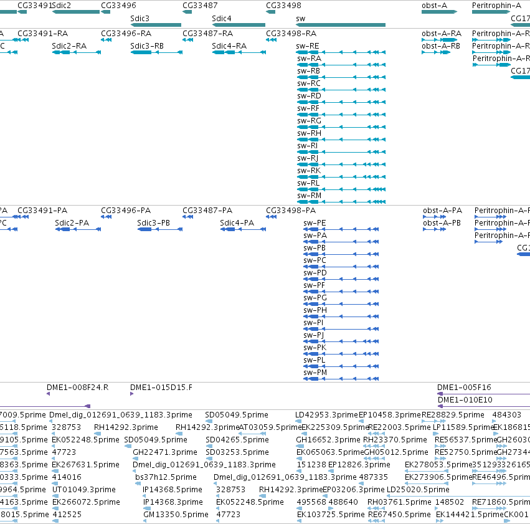Click the sw-PM protein label

coord(315,373)
